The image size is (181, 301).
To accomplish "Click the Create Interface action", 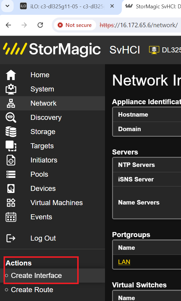I will 36,276.
